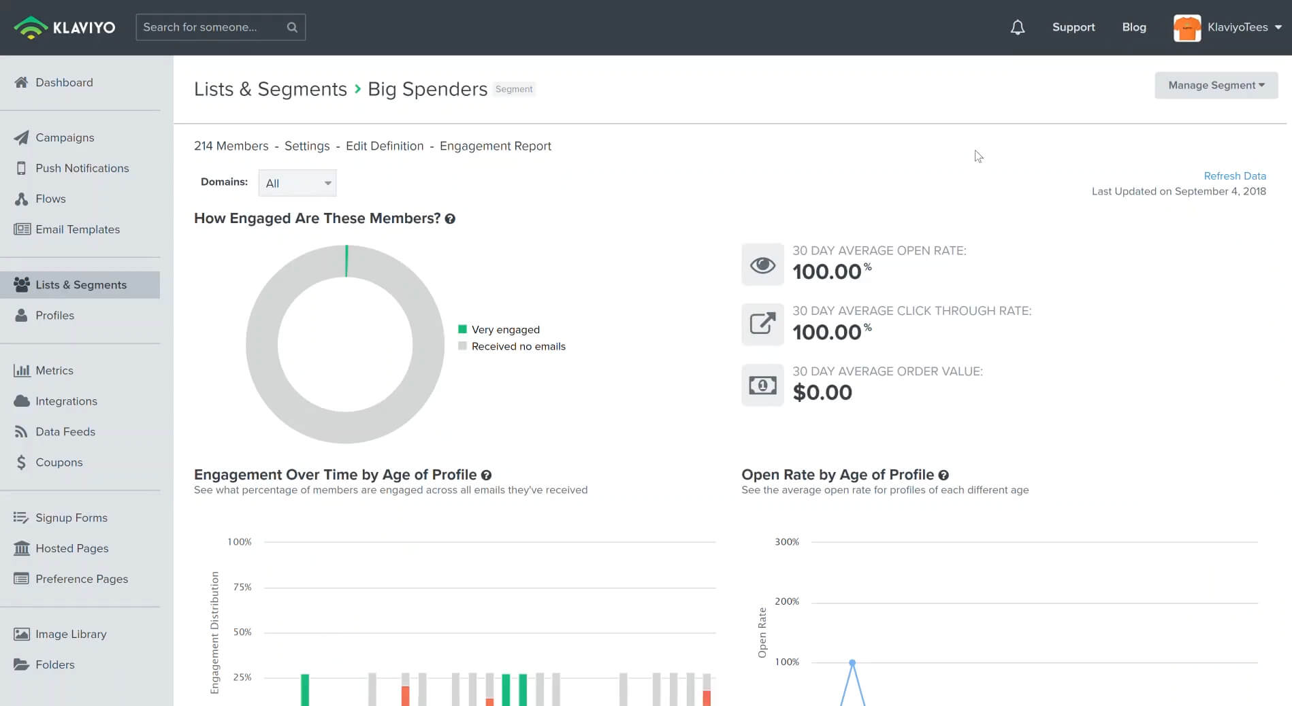The image size is (1292, 706).
Task: Click help icon next to Engagement Over Time
Action: pyautogui.click(x=486, y=475)
